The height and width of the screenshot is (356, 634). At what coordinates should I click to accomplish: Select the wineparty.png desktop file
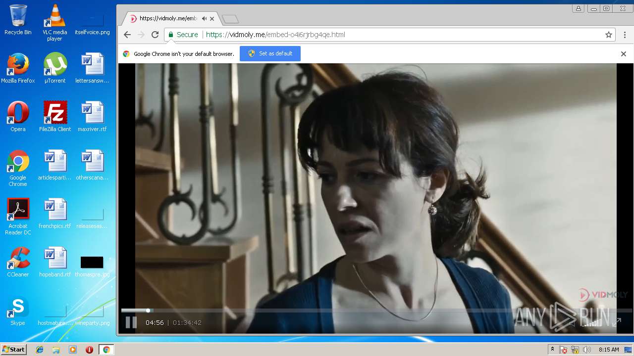92,315
